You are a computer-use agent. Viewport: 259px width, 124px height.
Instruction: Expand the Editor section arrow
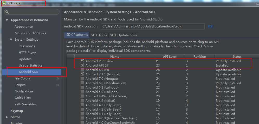7,117
